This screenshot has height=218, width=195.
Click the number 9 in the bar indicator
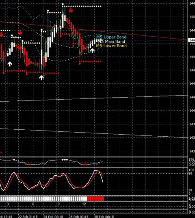(58, 204)
